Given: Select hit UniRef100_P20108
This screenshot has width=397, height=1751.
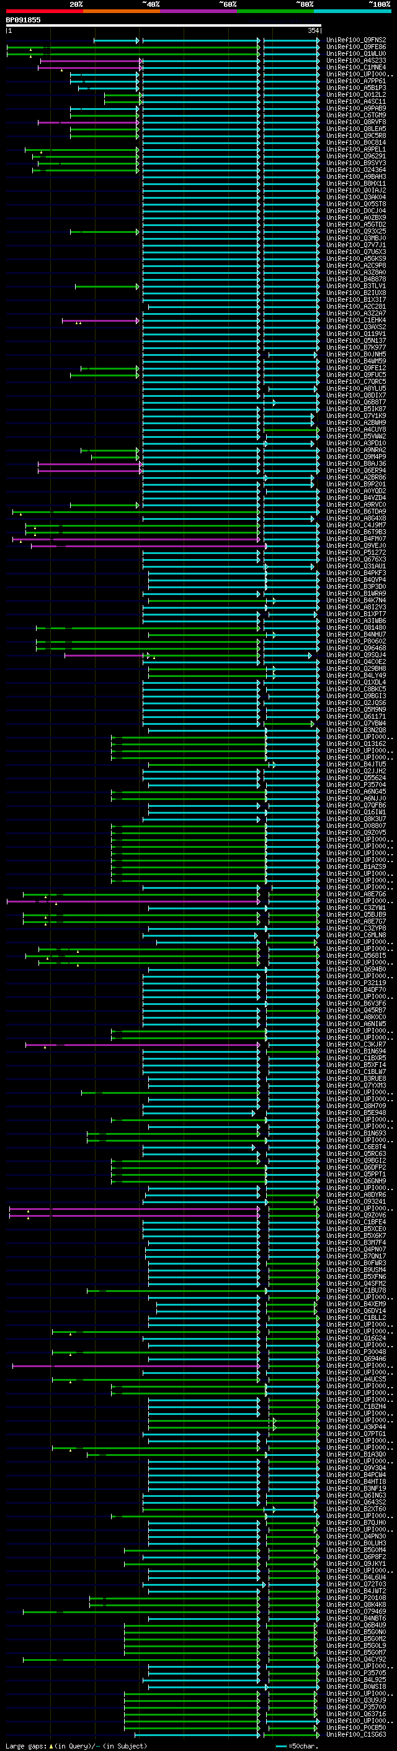Looking at the screenshot, I should click(355, 1598).
